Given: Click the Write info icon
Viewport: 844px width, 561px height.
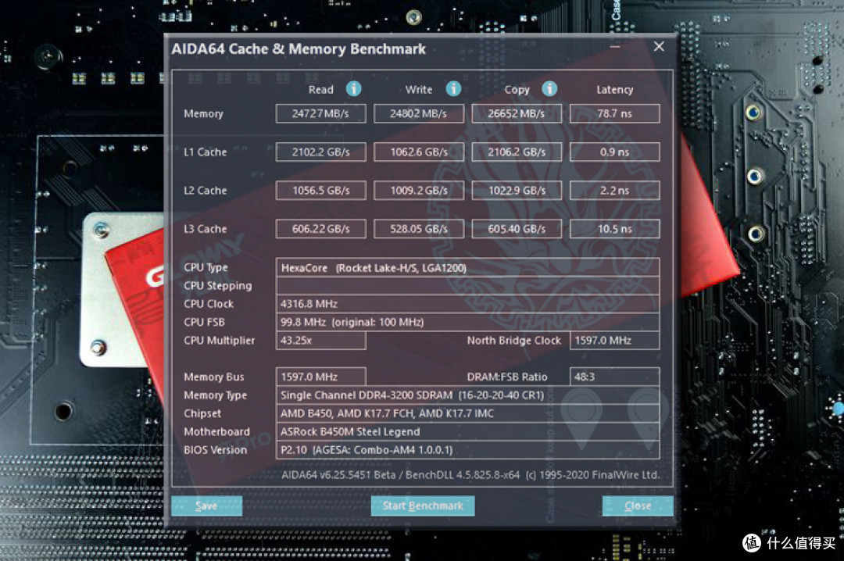Looking at the screenshot, I should click(x=454, y=89).
